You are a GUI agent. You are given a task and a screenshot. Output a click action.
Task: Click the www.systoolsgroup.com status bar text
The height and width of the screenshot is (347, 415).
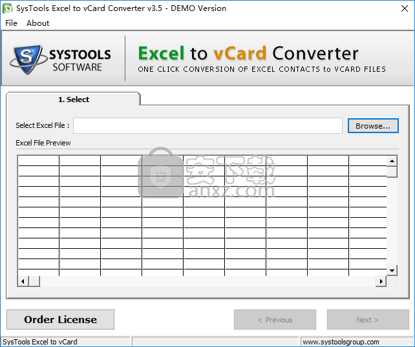point(341,342)
